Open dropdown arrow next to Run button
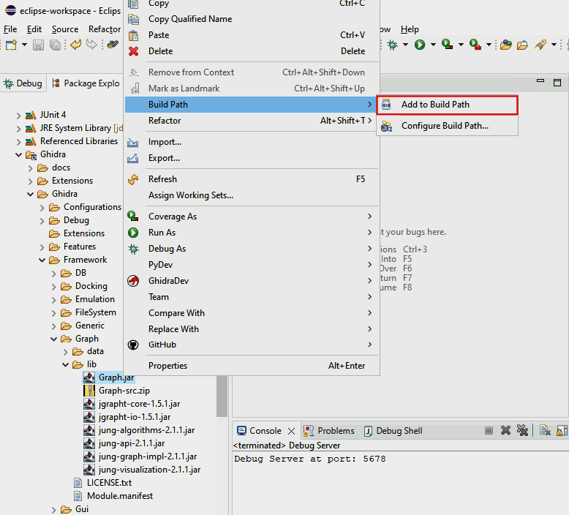 pyautogui.click(x=433, y=45)
